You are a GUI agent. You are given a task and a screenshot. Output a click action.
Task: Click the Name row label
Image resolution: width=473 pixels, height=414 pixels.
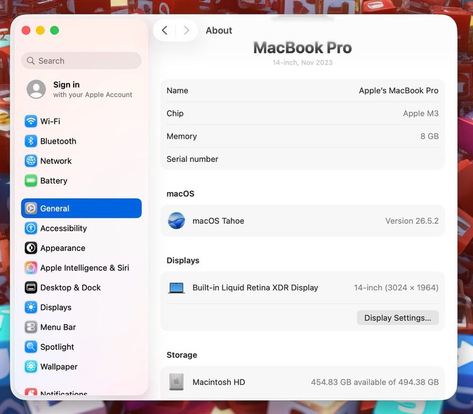(177, 90)
